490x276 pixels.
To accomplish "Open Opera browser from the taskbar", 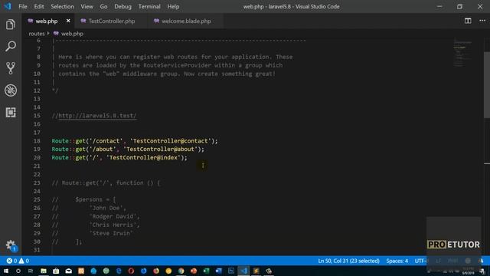I will pyautogui.click(x=131, y=271).
